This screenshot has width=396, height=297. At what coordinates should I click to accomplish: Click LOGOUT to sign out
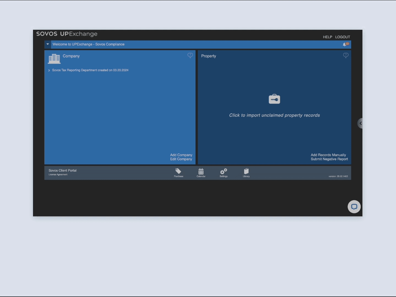pos(343,37)
